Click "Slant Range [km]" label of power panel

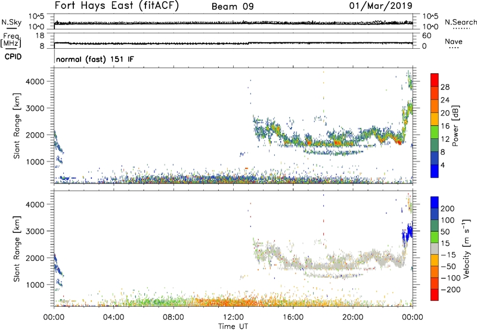tap(17, 126)
